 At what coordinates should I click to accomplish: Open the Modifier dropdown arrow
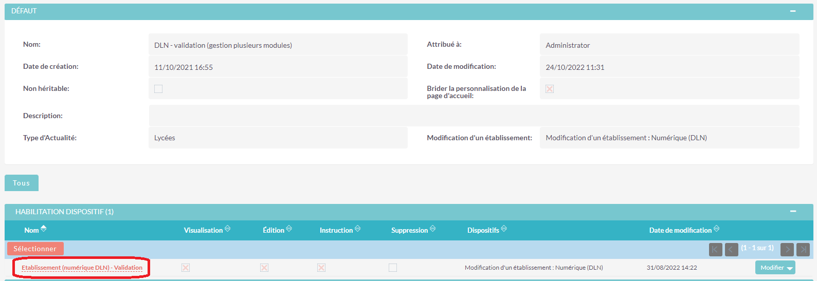tap(790, 268)
